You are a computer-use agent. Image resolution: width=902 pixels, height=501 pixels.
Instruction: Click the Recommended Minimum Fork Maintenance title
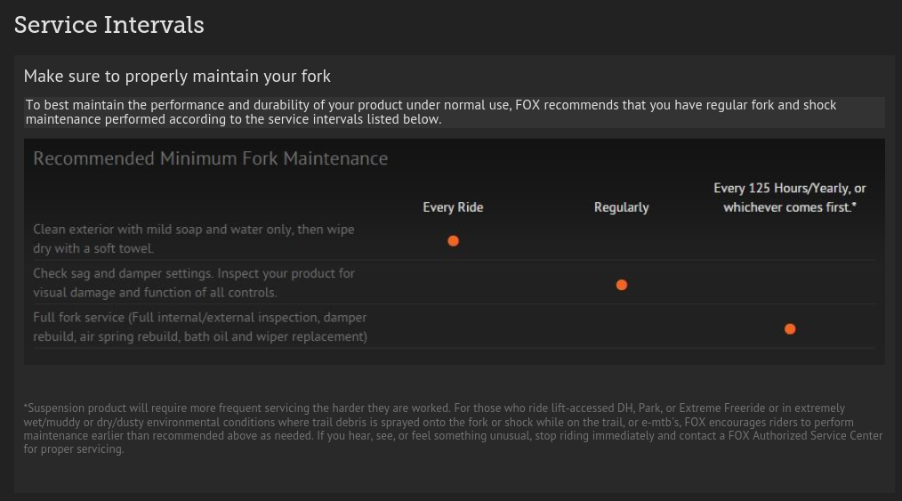pyautogui.click(x=211, y=158)
